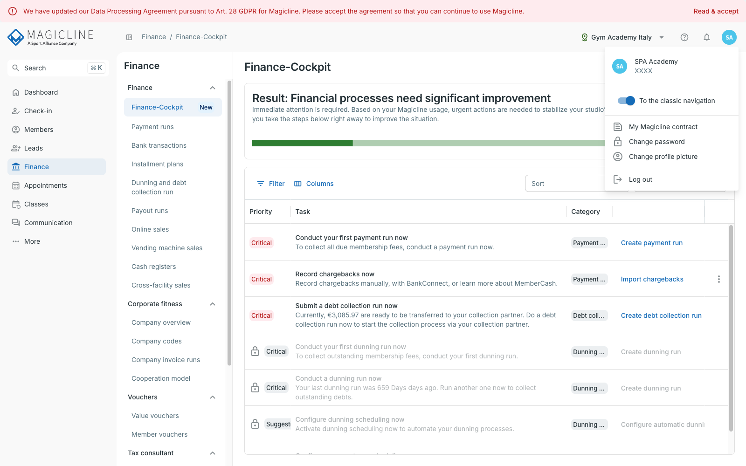Open the Filter button

pyautogui.click(x=270, y=184)
